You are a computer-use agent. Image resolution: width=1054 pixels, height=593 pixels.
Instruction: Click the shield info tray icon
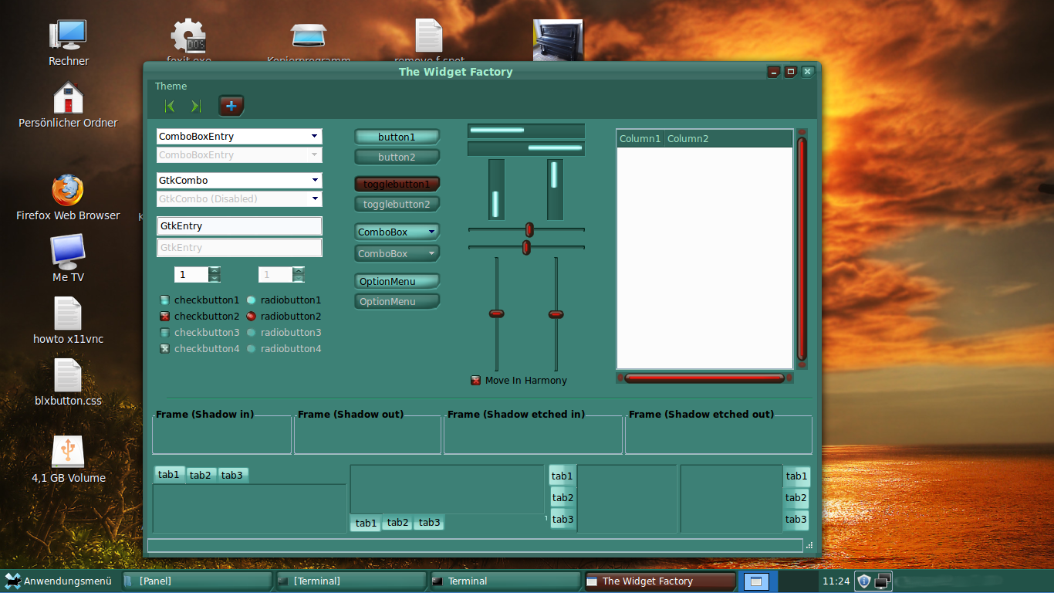click(x=864, y=581)
